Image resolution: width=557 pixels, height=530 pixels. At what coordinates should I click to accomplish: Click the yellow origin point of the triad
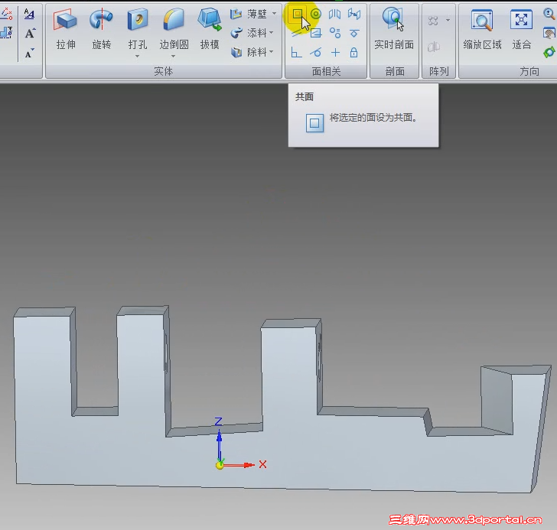[220, 465]
